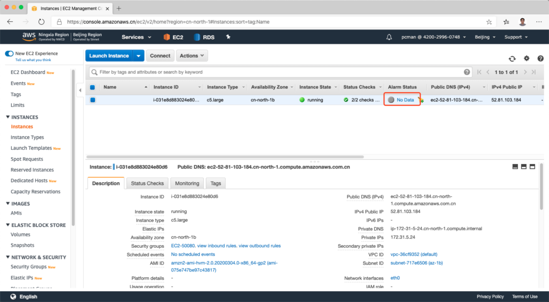The image size is (549, 302).
Task: Click the refresh instances icon
Action: [512, 58]
